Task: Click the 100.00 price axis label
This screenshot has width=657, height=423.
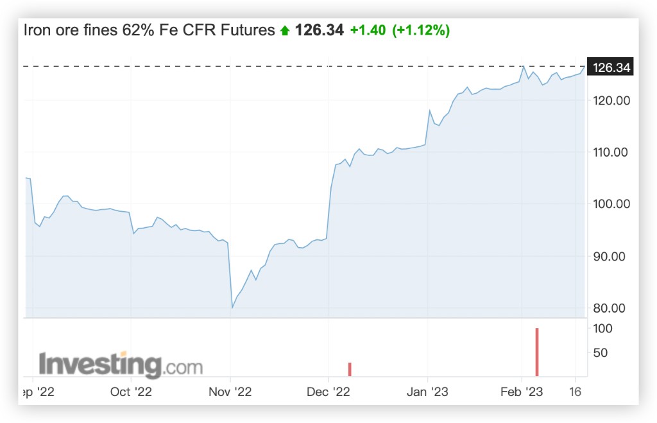Action: [611, 204]
